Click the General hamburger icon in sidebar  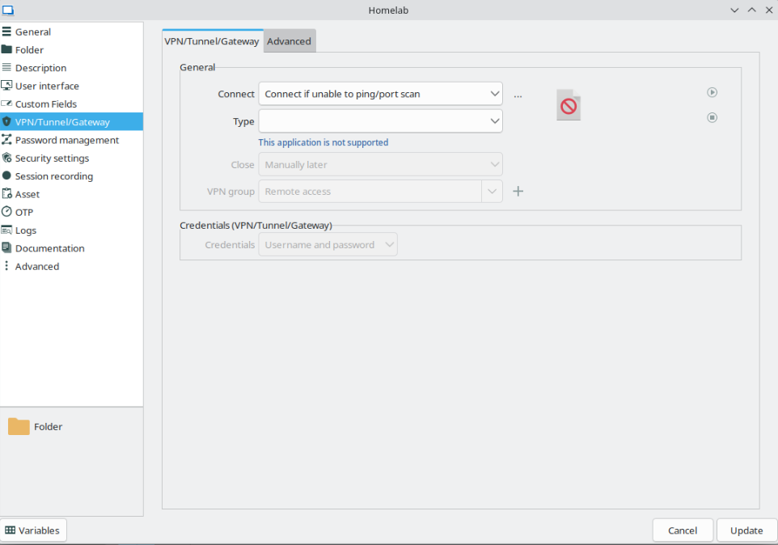[6, 32]
